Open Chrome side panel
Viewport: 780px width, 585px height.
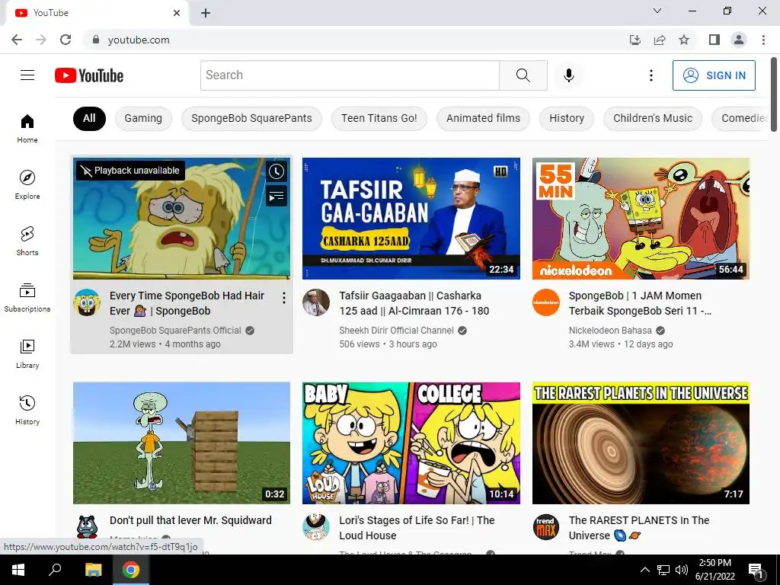[x=714, y=40]
